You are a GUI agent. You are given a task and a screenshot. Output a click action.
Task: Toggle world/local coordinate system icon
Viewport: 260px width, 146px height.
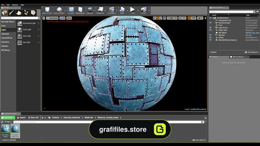click(165, 18)
